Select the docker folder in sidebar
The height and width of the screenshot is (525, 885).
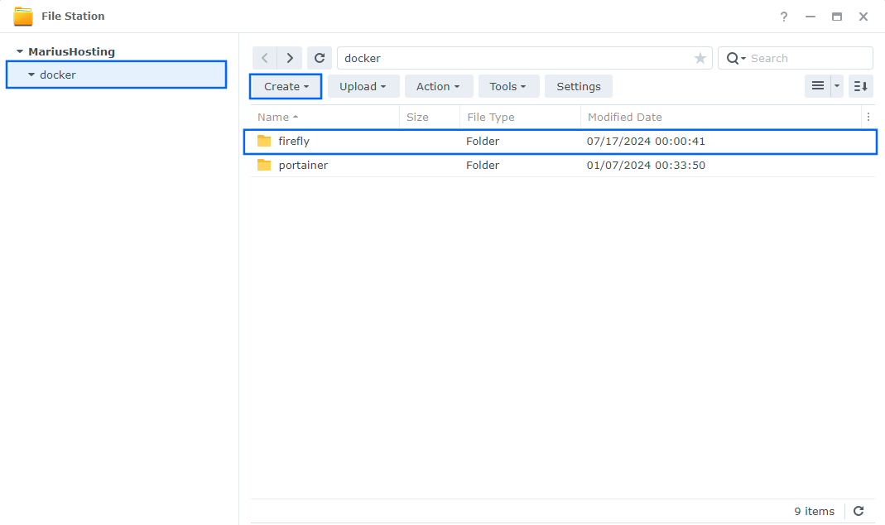pos(58,75)
